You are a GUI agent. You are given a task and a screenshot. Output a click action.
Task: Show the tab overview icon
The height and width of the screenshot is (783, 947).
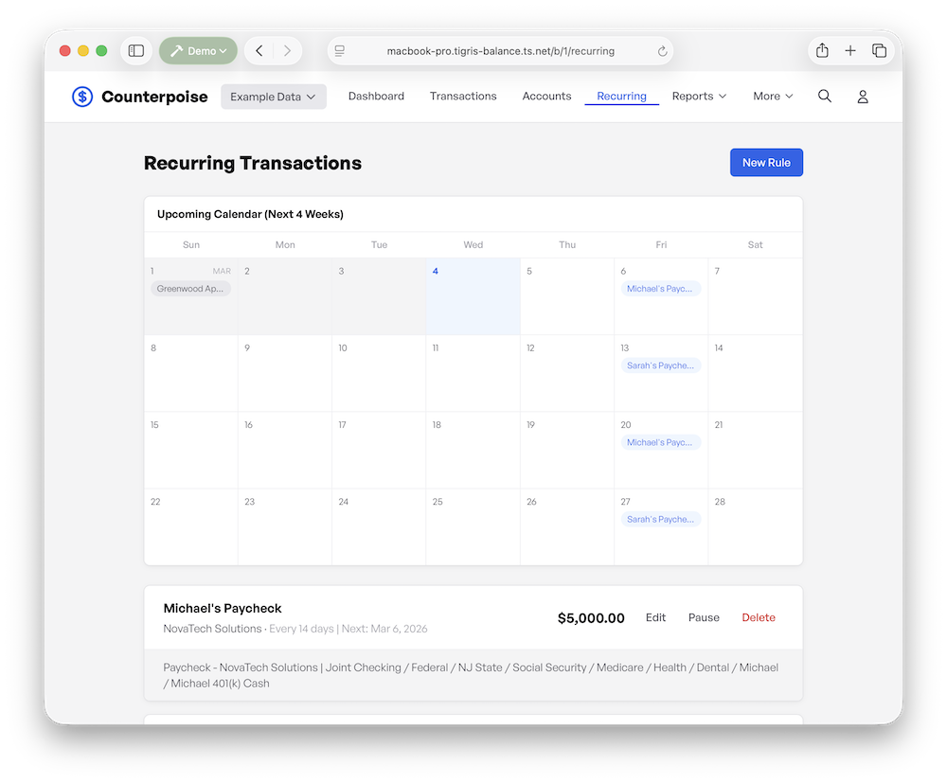pos(879,51)
